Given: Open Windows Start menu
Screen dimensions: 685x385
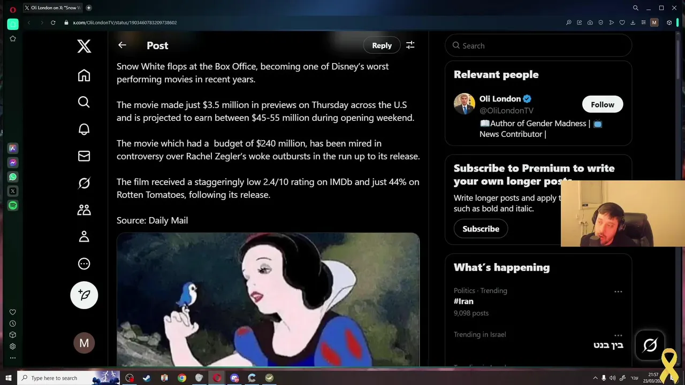Looking at the screenshot, I should (x=9, y=378).
